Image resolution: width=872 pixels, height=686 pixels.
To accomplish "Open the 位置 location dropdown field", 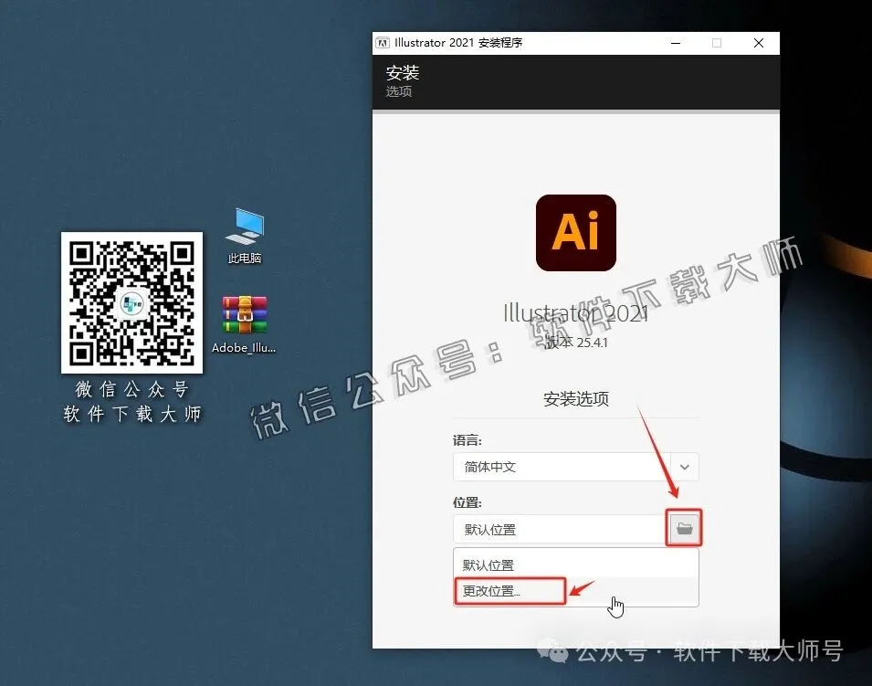I will [x=561, y=528].
